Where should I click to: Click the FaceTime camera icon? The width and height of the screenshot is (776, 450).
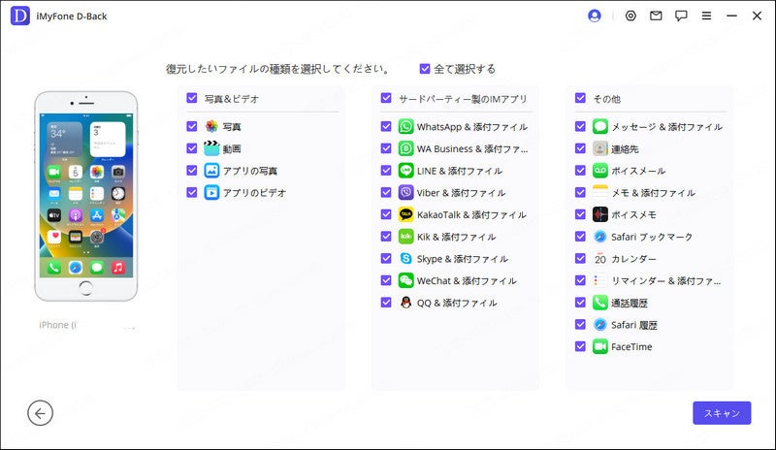(599, 346)
